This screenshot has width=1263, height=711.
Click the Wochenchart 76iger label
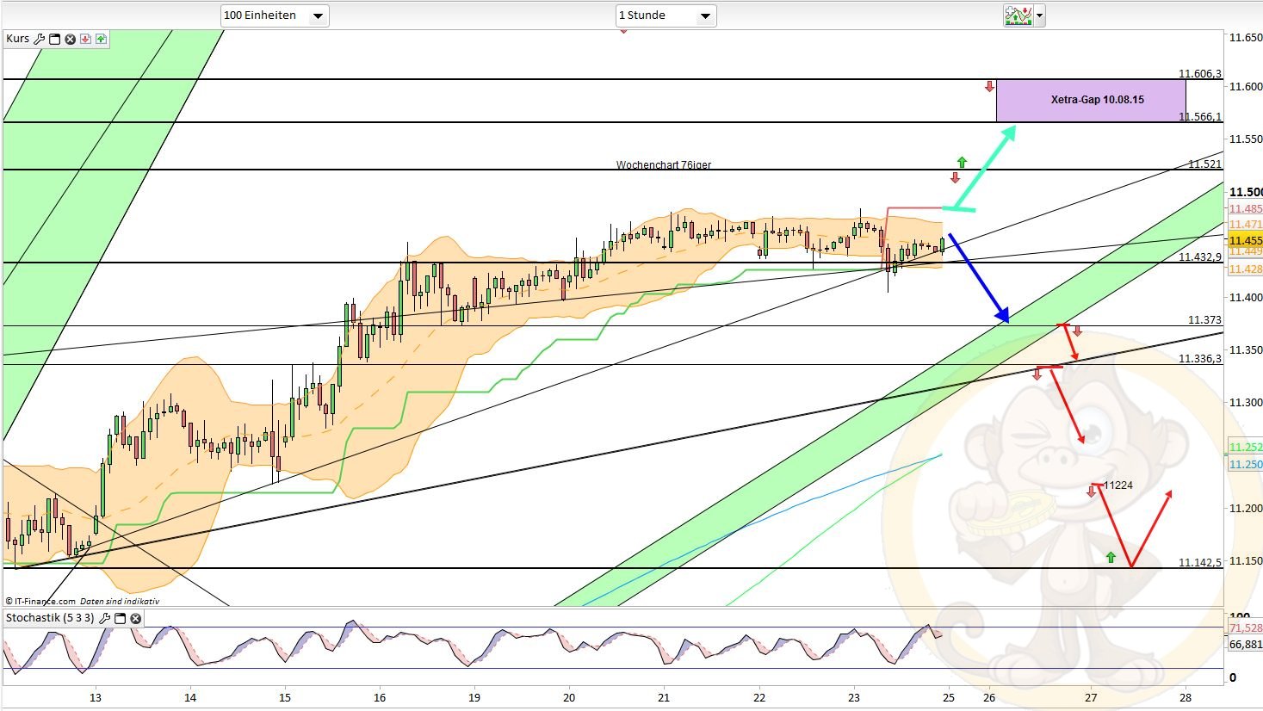[x=664, y=164]
